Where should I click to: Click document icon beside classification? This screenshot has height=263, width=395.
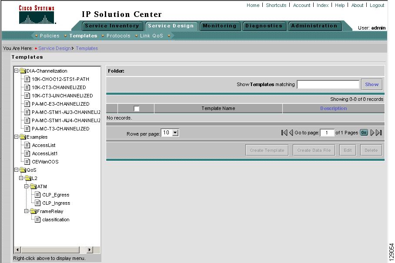coord(37,220)
